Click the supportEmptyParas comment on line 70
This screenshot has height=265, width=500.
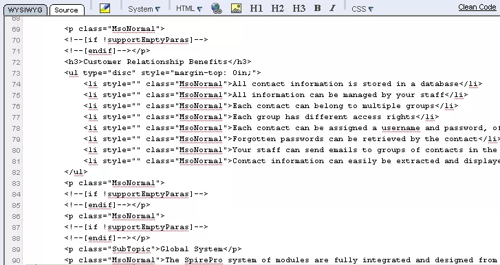(136, 40)
